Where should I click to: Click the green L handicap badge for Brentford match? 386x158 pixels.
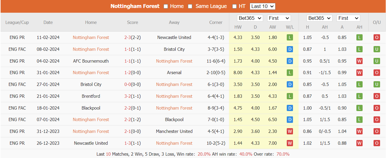pos(359,96)
